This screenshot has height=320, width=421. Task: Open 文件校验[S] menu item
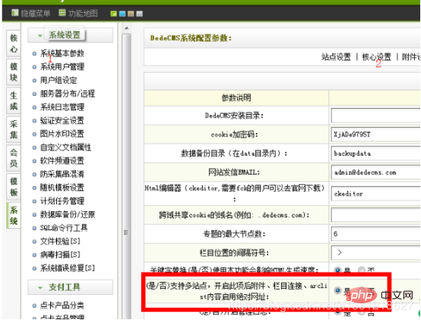60,242
